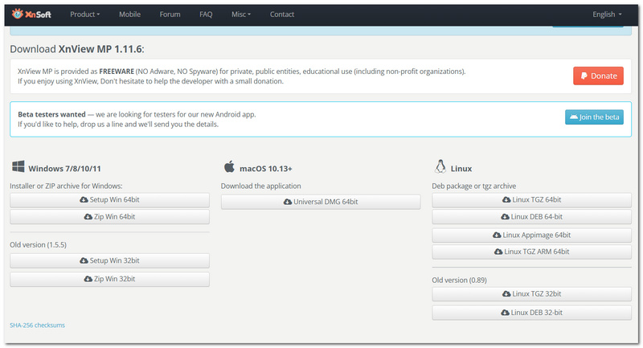Viewport: 643px width, 348px height.
Task: Click download cloud icon beside Linux DEB 32-bit
Action: click(x=505, y=313)
